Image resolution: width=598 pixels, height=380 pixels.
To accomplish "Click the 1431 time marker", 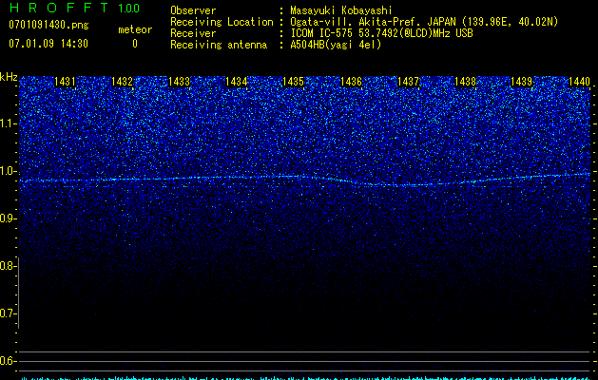I will (x=65, y=82).
